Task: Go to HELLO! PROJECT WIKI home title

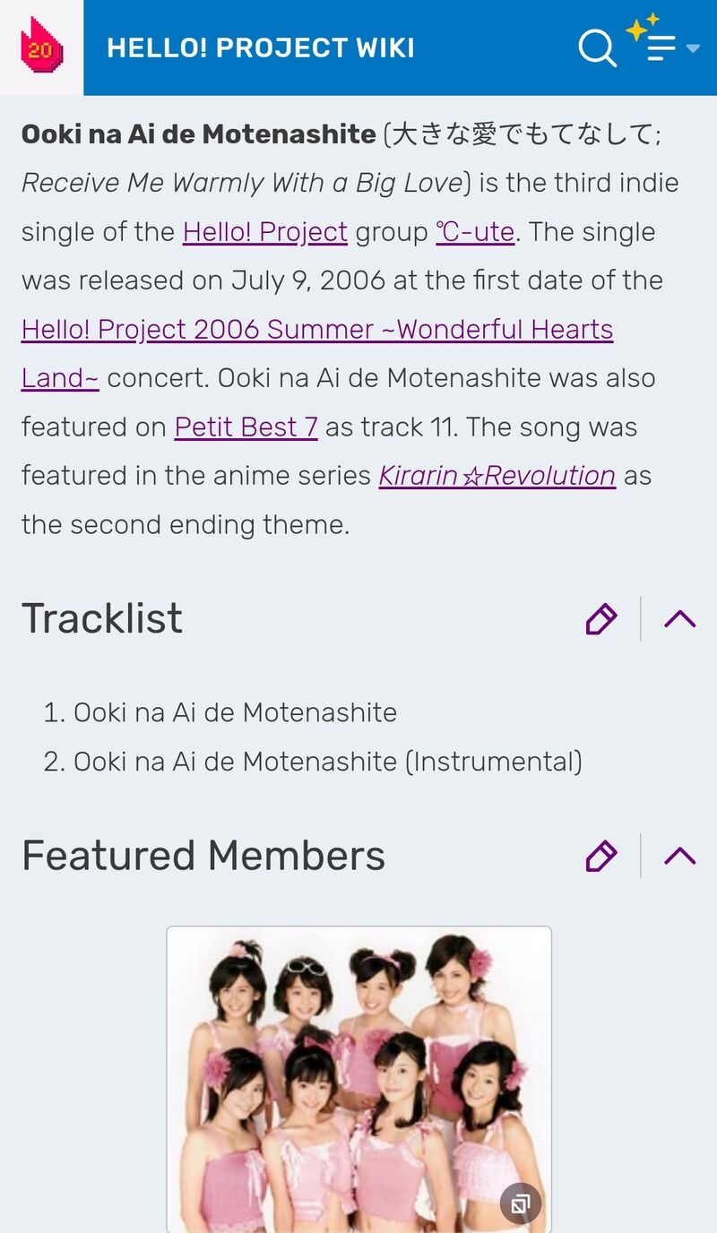Action: (260, 47)
